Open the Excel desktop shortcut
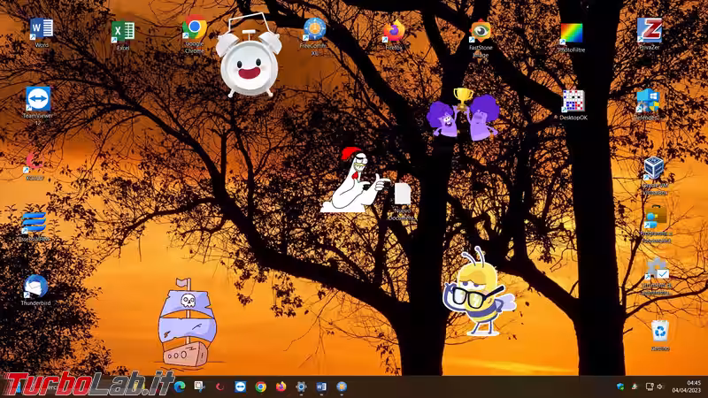708x398 pixels. tap(123, 32)
